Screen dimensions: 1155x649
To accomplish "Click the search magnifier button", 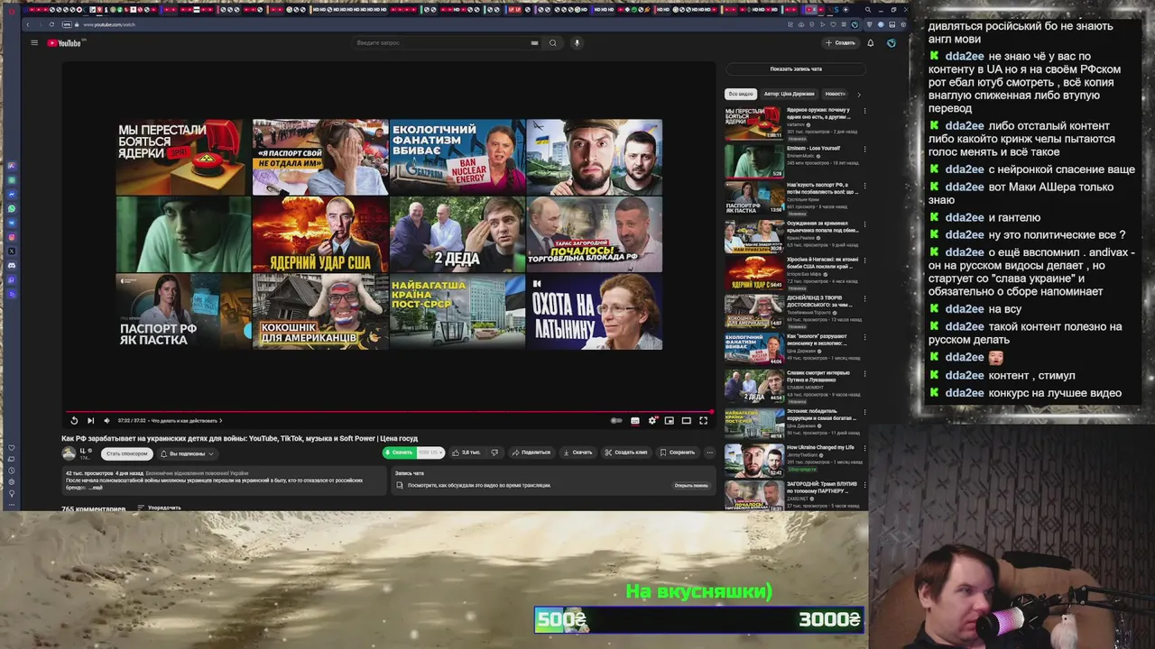I will [553, 42].
